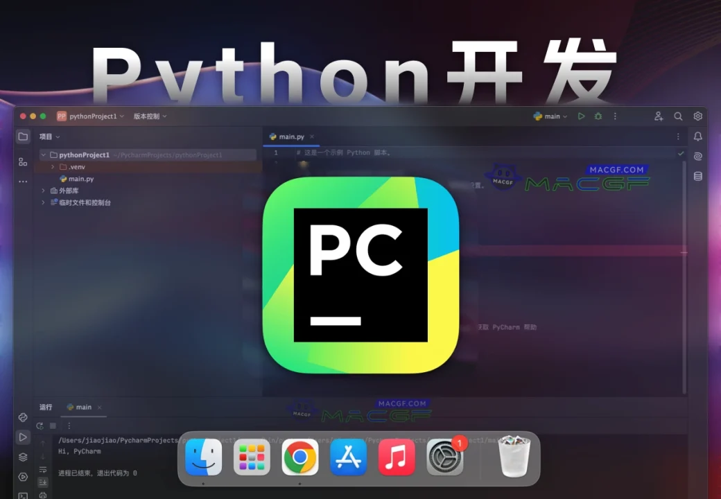
Task: Rerun the program in the run panel
Action: 40,426
